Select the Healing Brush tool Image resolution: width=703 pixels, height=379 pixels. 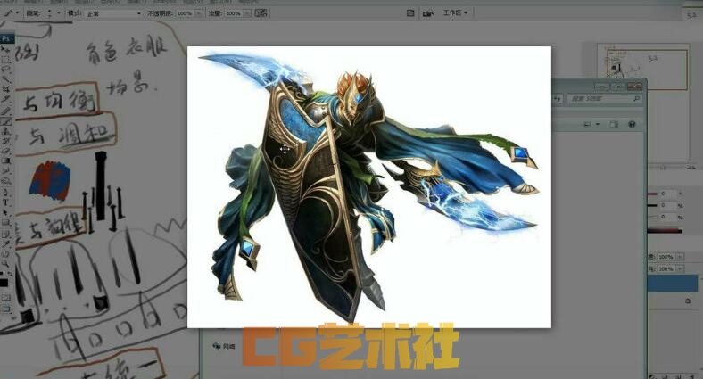[x=6, y=111]
